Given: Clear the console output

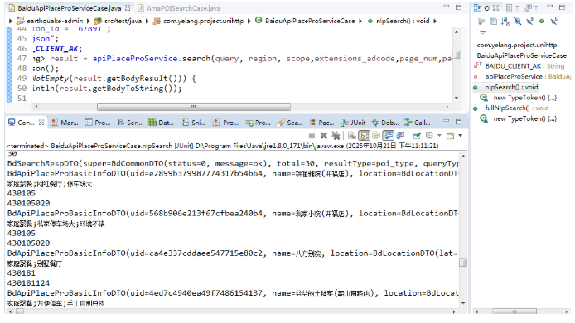Looking at the screenshot, I should pos(351,136).
